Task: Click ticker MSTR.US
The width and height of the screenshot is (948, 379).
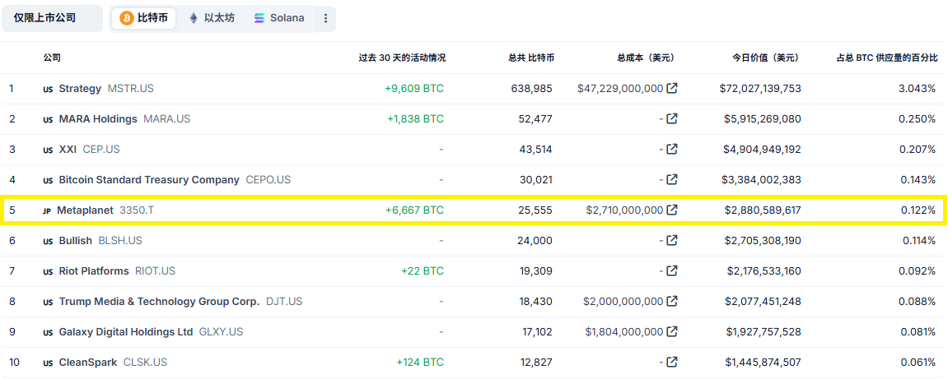Action: click(x=131, y=89)
